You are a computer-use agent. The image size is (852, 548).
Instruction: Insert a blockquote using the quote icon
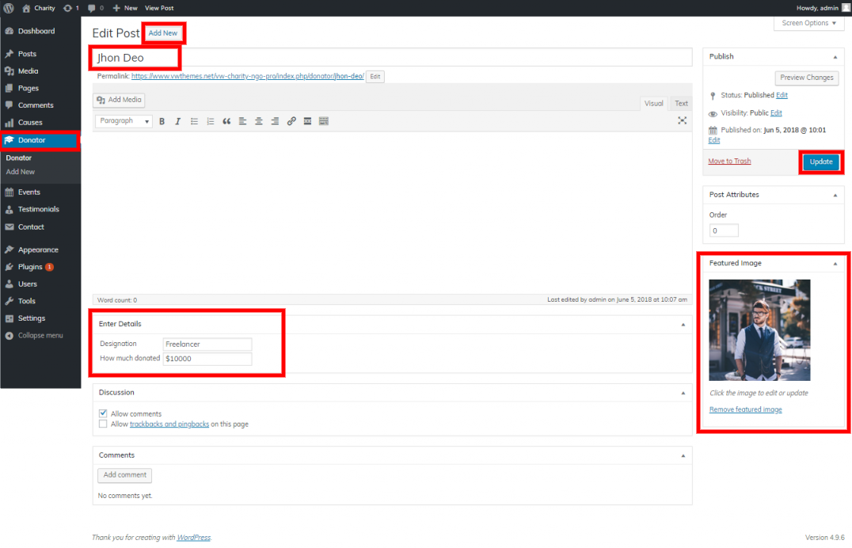(x=226, y=121)
